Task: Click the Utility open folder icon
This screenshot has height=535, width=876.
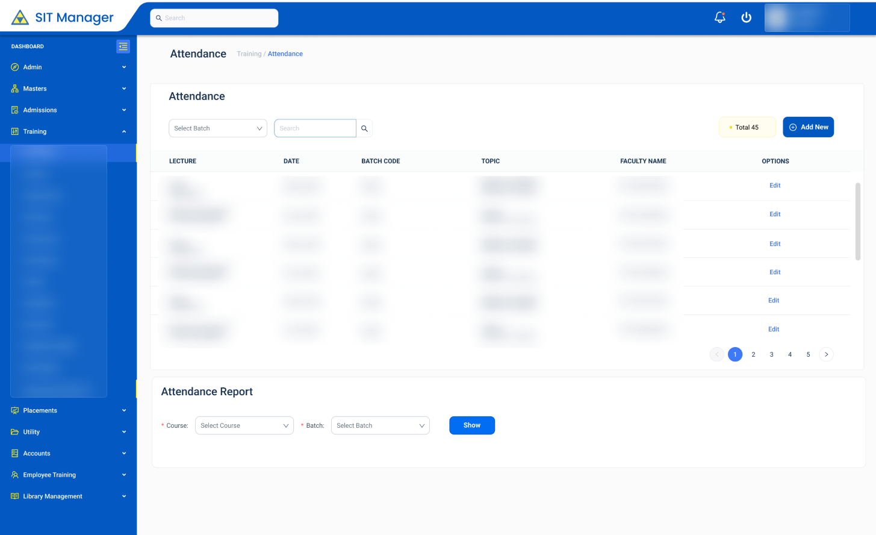Action: pos(15,432)
